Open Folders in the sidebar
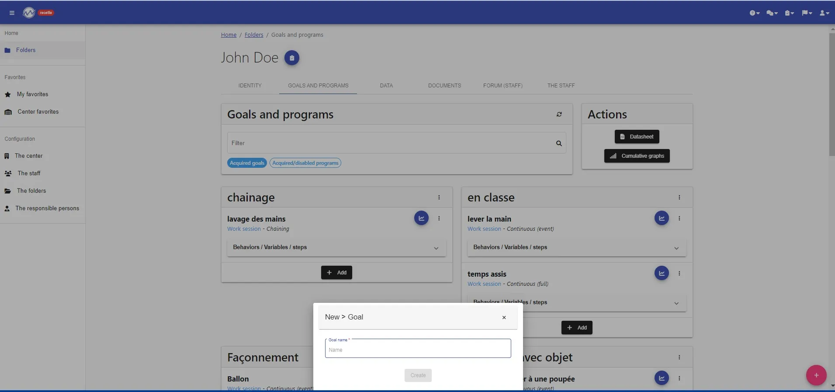Image resolution: width=835 pixels, height=392 pixels. [x=42, y=50]
